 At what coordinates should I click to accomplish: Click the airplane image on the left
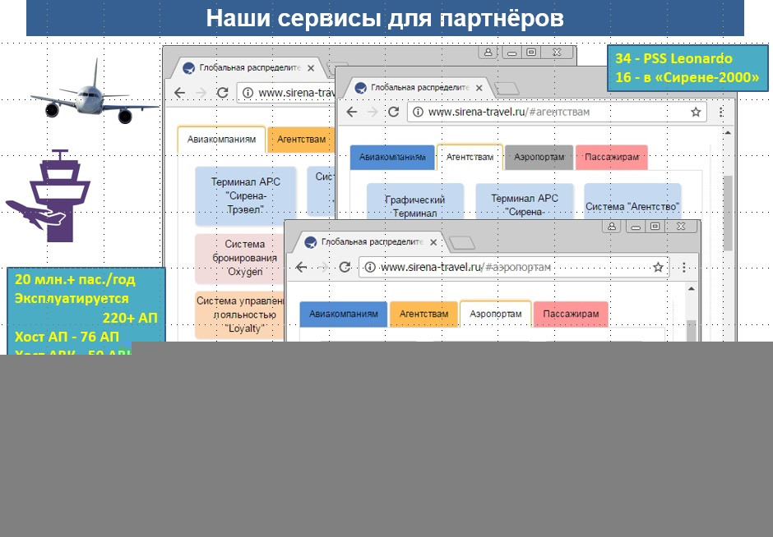click(x=95, y=93)
